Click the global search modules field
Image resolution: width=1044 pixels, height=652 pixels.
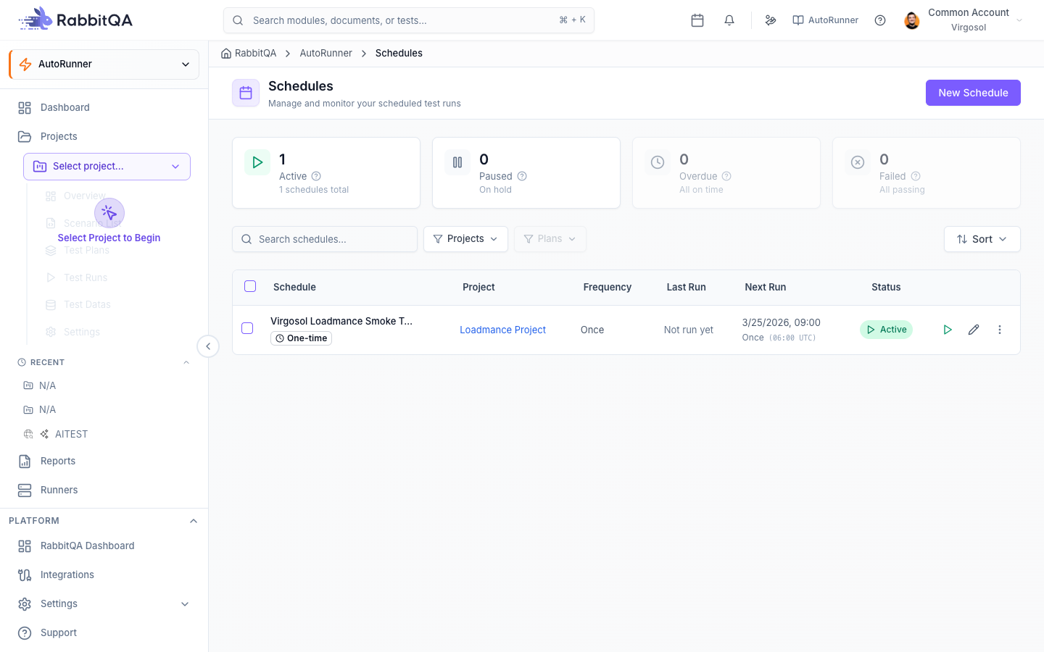click(409, 20)
